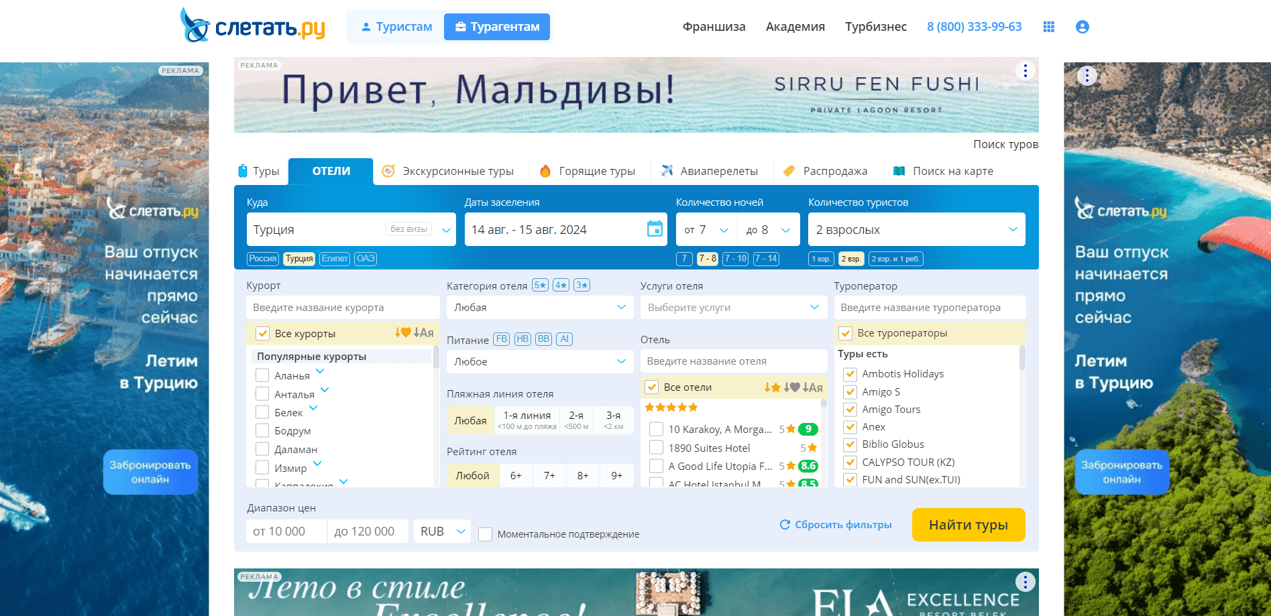
Task: Sort hotels alphabetically with Ая icon
Action: coord(812,387)
